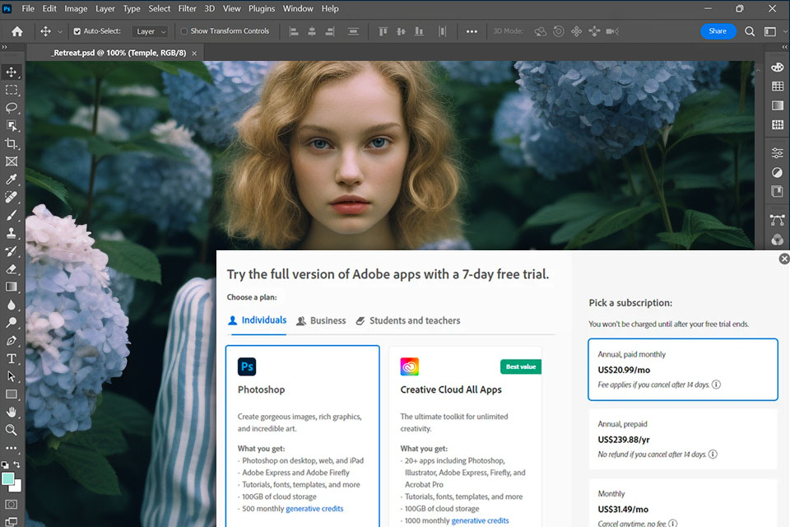790x527 pixels.
Task: Swap foreground and background colors
Action: [17, 464]
